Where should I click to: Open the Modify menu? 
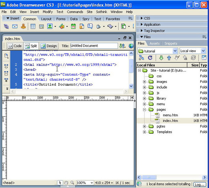pos(48,12)
